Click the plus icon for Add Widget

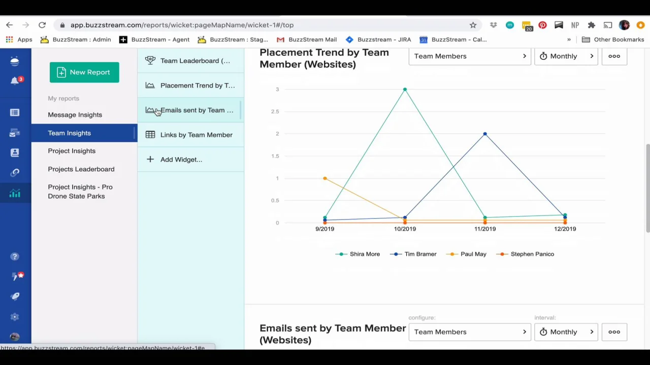pyautogui.click(x=150, y=159)
